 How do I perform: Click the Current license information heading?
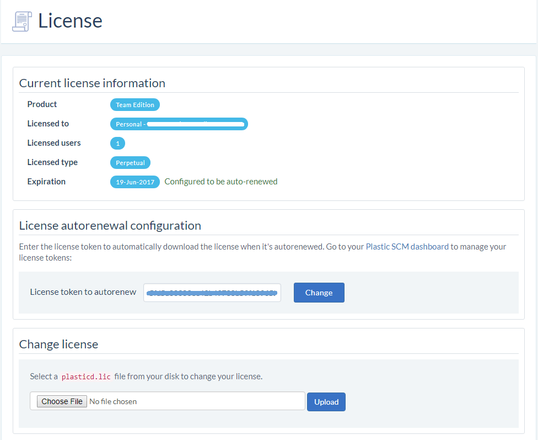[x=92, y=83]
